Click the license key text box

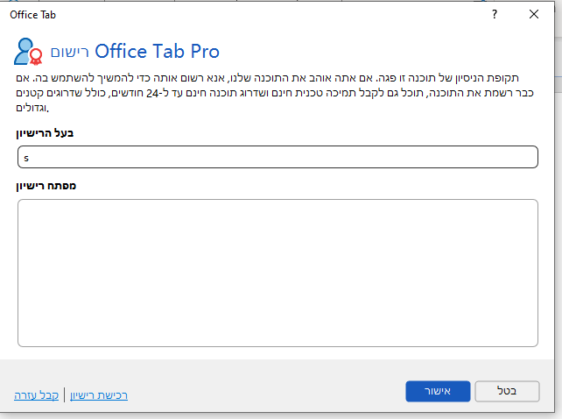point(277,273)
